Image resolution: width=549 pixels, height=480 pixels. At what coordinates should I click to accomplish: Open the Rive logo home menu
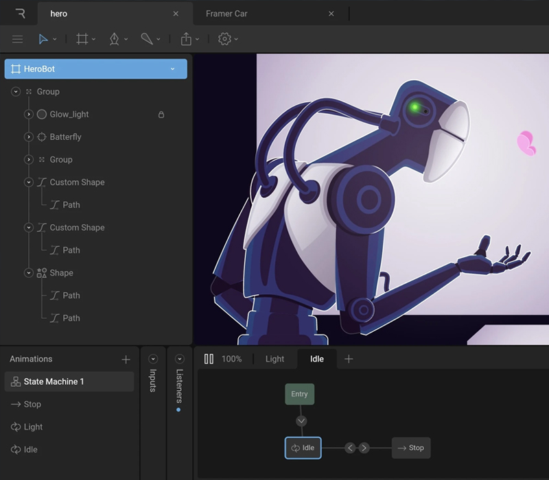(x=20, y=14)
